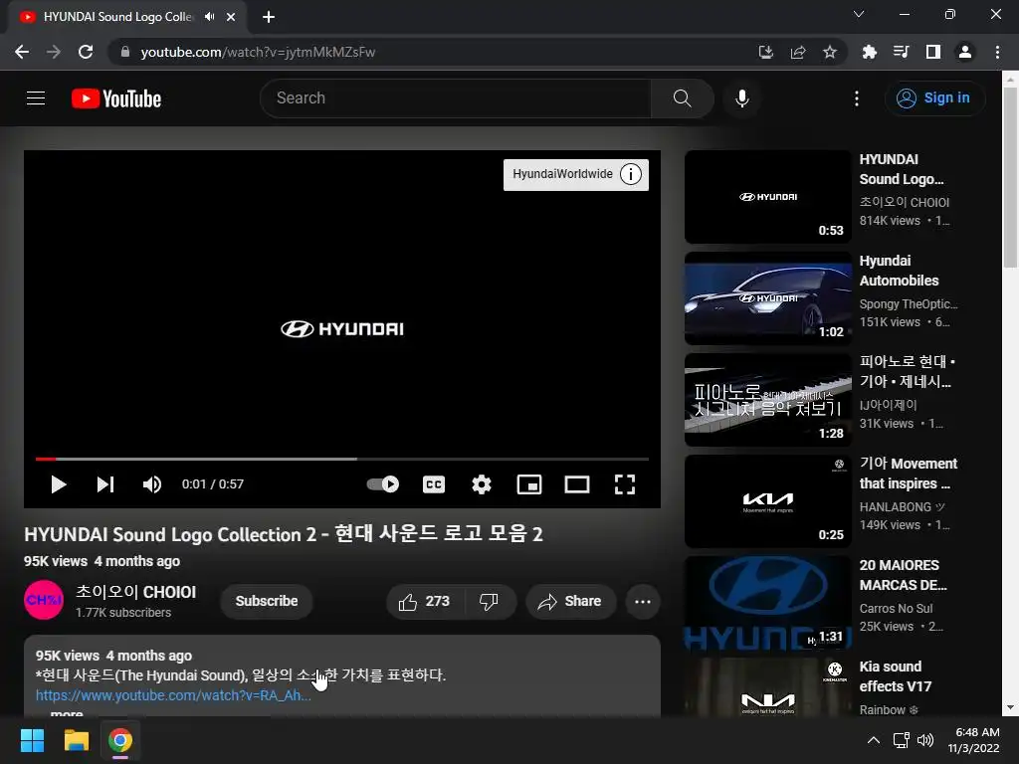Install app via address bar icon
Screen dimensions: 1019x764
coord(766,52)
